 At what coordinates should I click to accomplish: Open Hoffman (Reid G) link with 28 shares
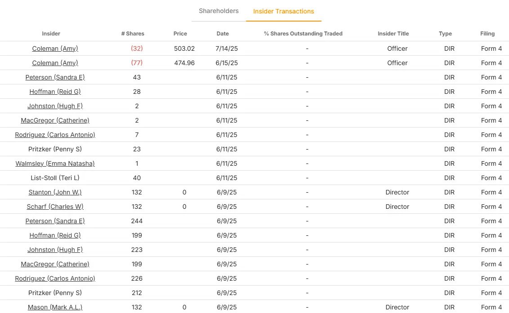click(x=55, y=92)
